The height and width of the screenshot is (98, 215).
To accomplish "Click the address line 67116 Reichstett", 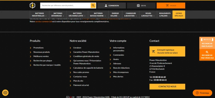I will pyautogui.click(x=157, y=69).
